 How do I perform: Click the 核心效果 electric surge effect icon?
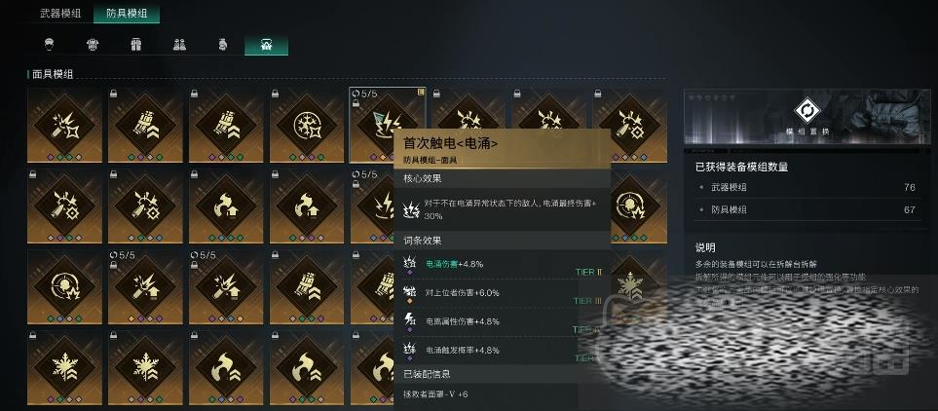[411, 208]
